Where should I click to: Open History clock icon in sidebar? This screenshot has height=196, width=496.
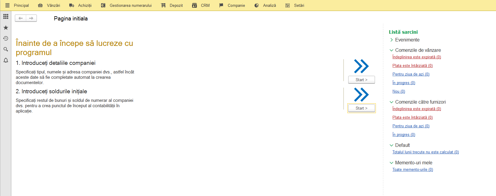(6, 38)
